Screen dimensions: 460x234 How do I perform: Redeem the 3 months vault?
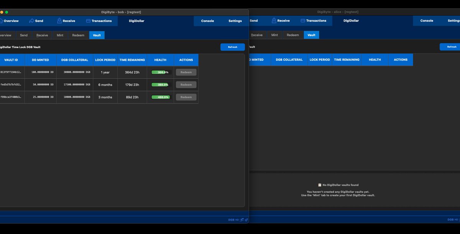pos(186,97)
